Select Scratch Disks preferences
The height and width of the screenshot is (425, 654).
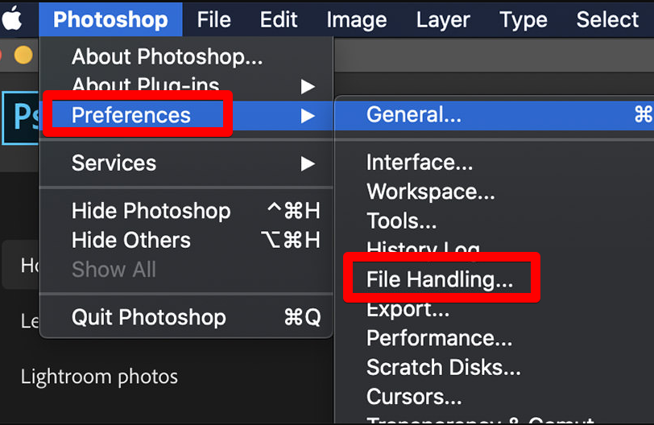click(x=443, y=367)
